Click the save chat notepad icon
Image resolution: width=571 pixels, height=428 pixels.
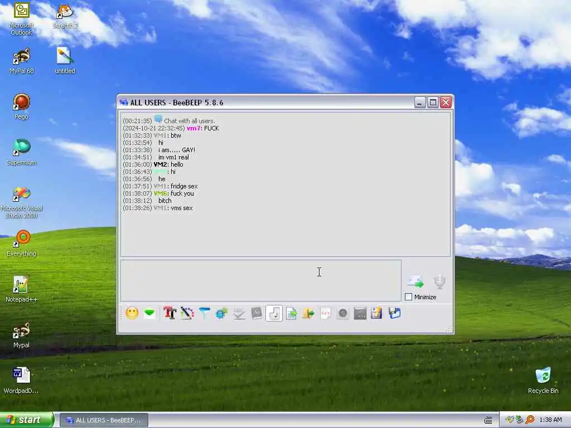376,313
